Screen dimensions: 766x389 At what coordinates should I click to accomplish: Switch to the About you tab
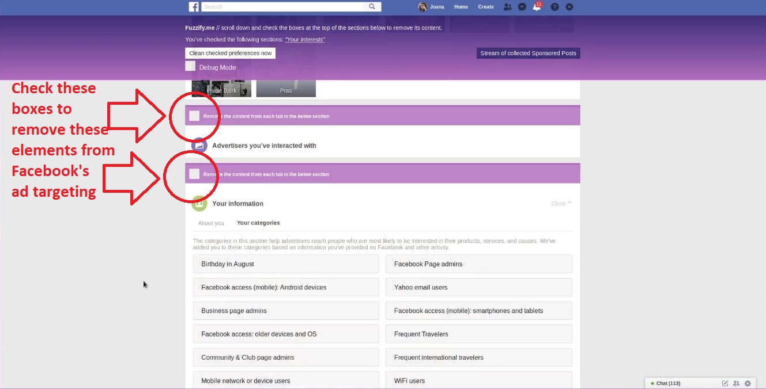211,223
